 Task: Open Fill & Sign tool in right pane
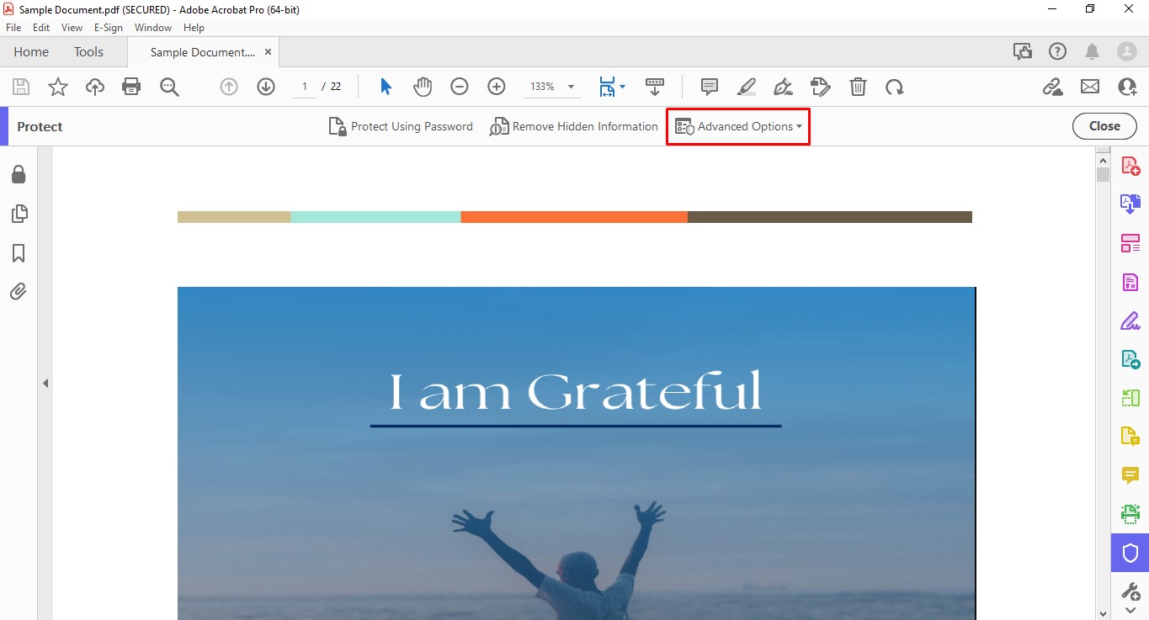(x=1130, y=321)
